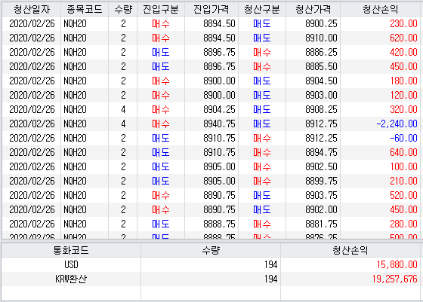
Task: Select the exit price 8908.25 cell
Action: click(x=313, y=109)
